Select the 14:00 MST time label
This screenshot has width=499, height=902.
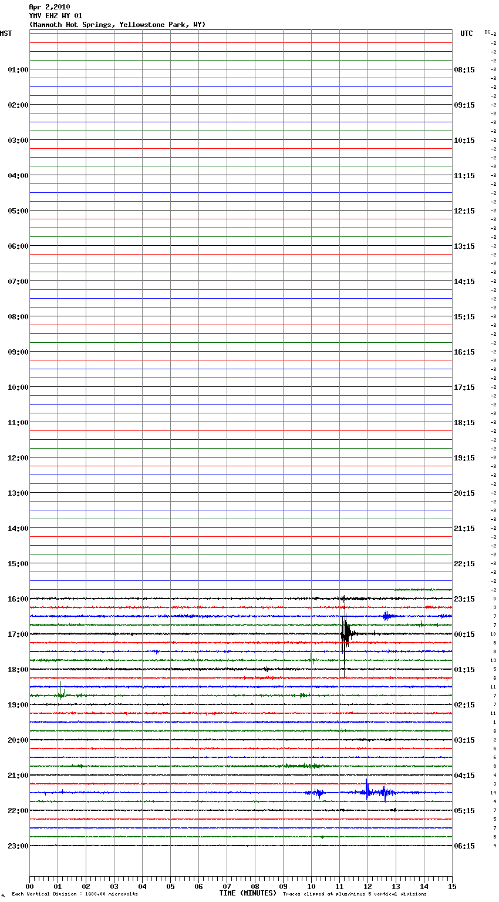coord(18,529)
